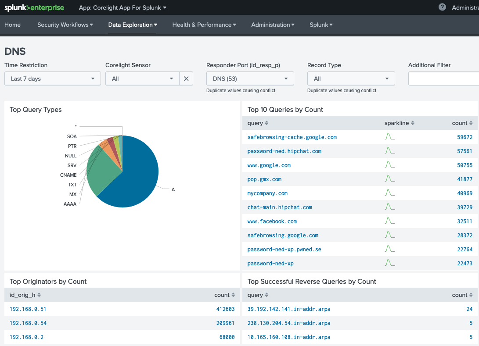The image size is (479, 346).
Task: Click the 192.168.0.51 originator link
Action: click(28, 309)
